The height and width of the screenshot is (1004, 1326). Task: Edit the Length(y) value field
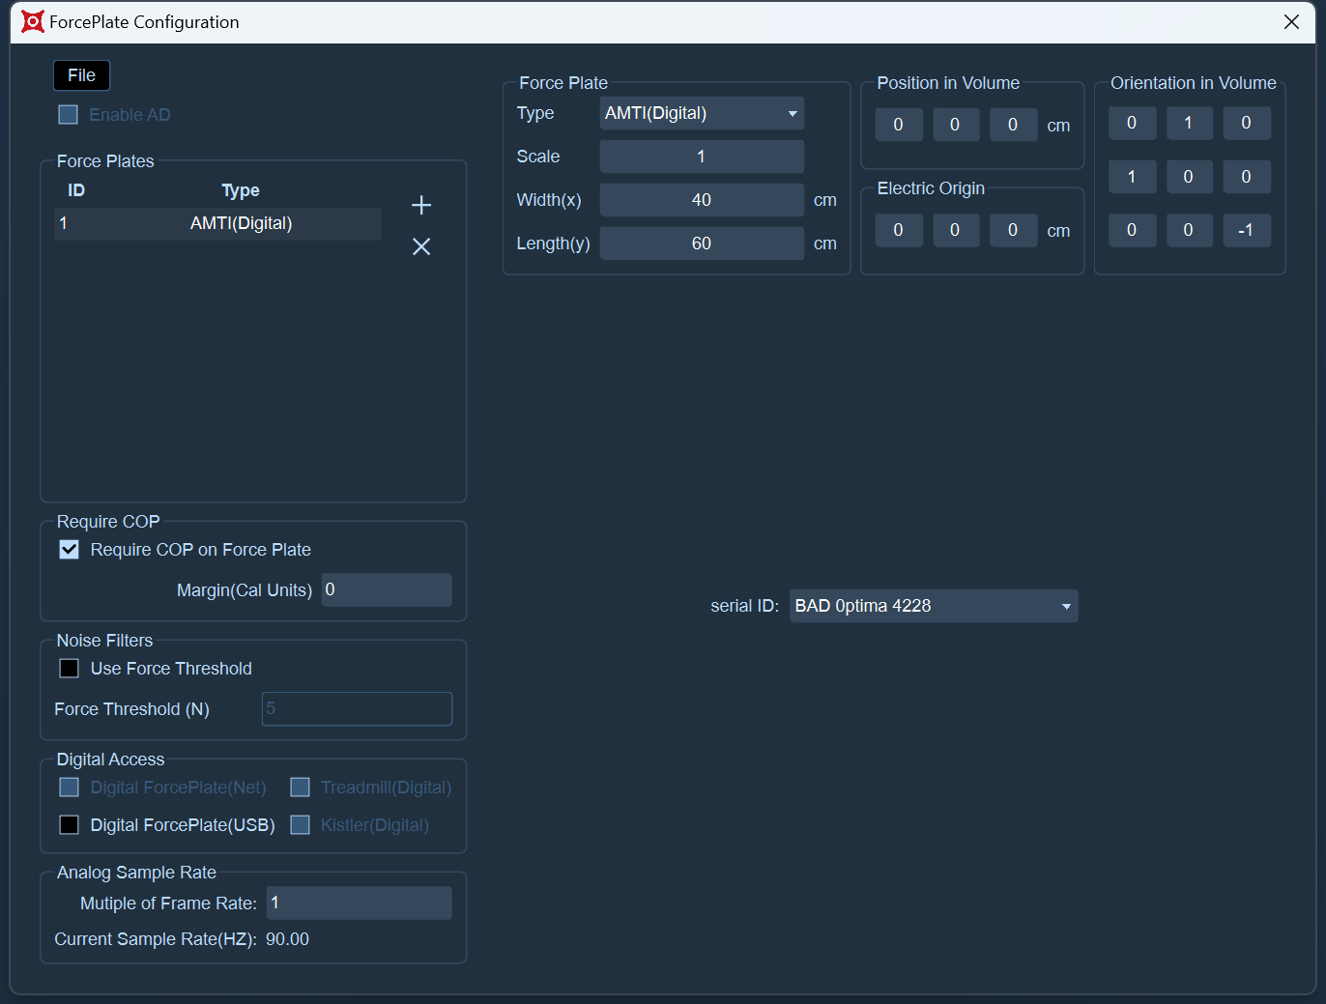click(x=702, y=244)
